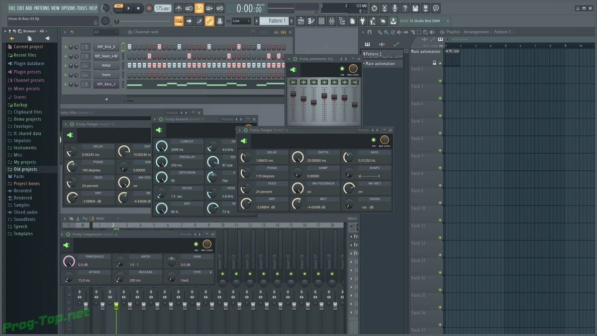
Task: Open the FILE menu
Action: [12, 8]
